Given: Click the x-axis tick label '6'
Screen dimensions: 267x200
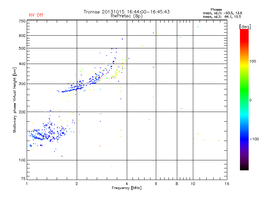Looking at the screenshot, I should pos(156,184).
